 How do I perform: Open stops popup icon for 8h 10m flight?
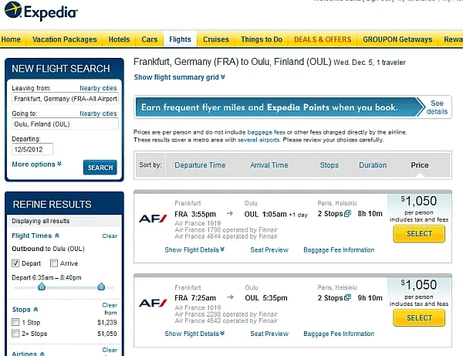pos(348,213)
